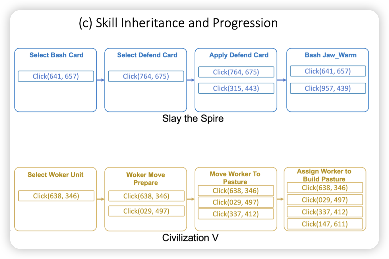
Task: Click the "Apply Defend Card" heading
Action: click(239, 55)
